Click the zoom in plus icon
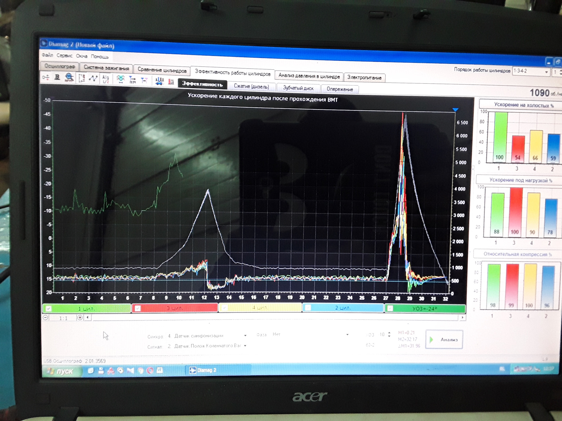562x421 pixels. (80, 318)
